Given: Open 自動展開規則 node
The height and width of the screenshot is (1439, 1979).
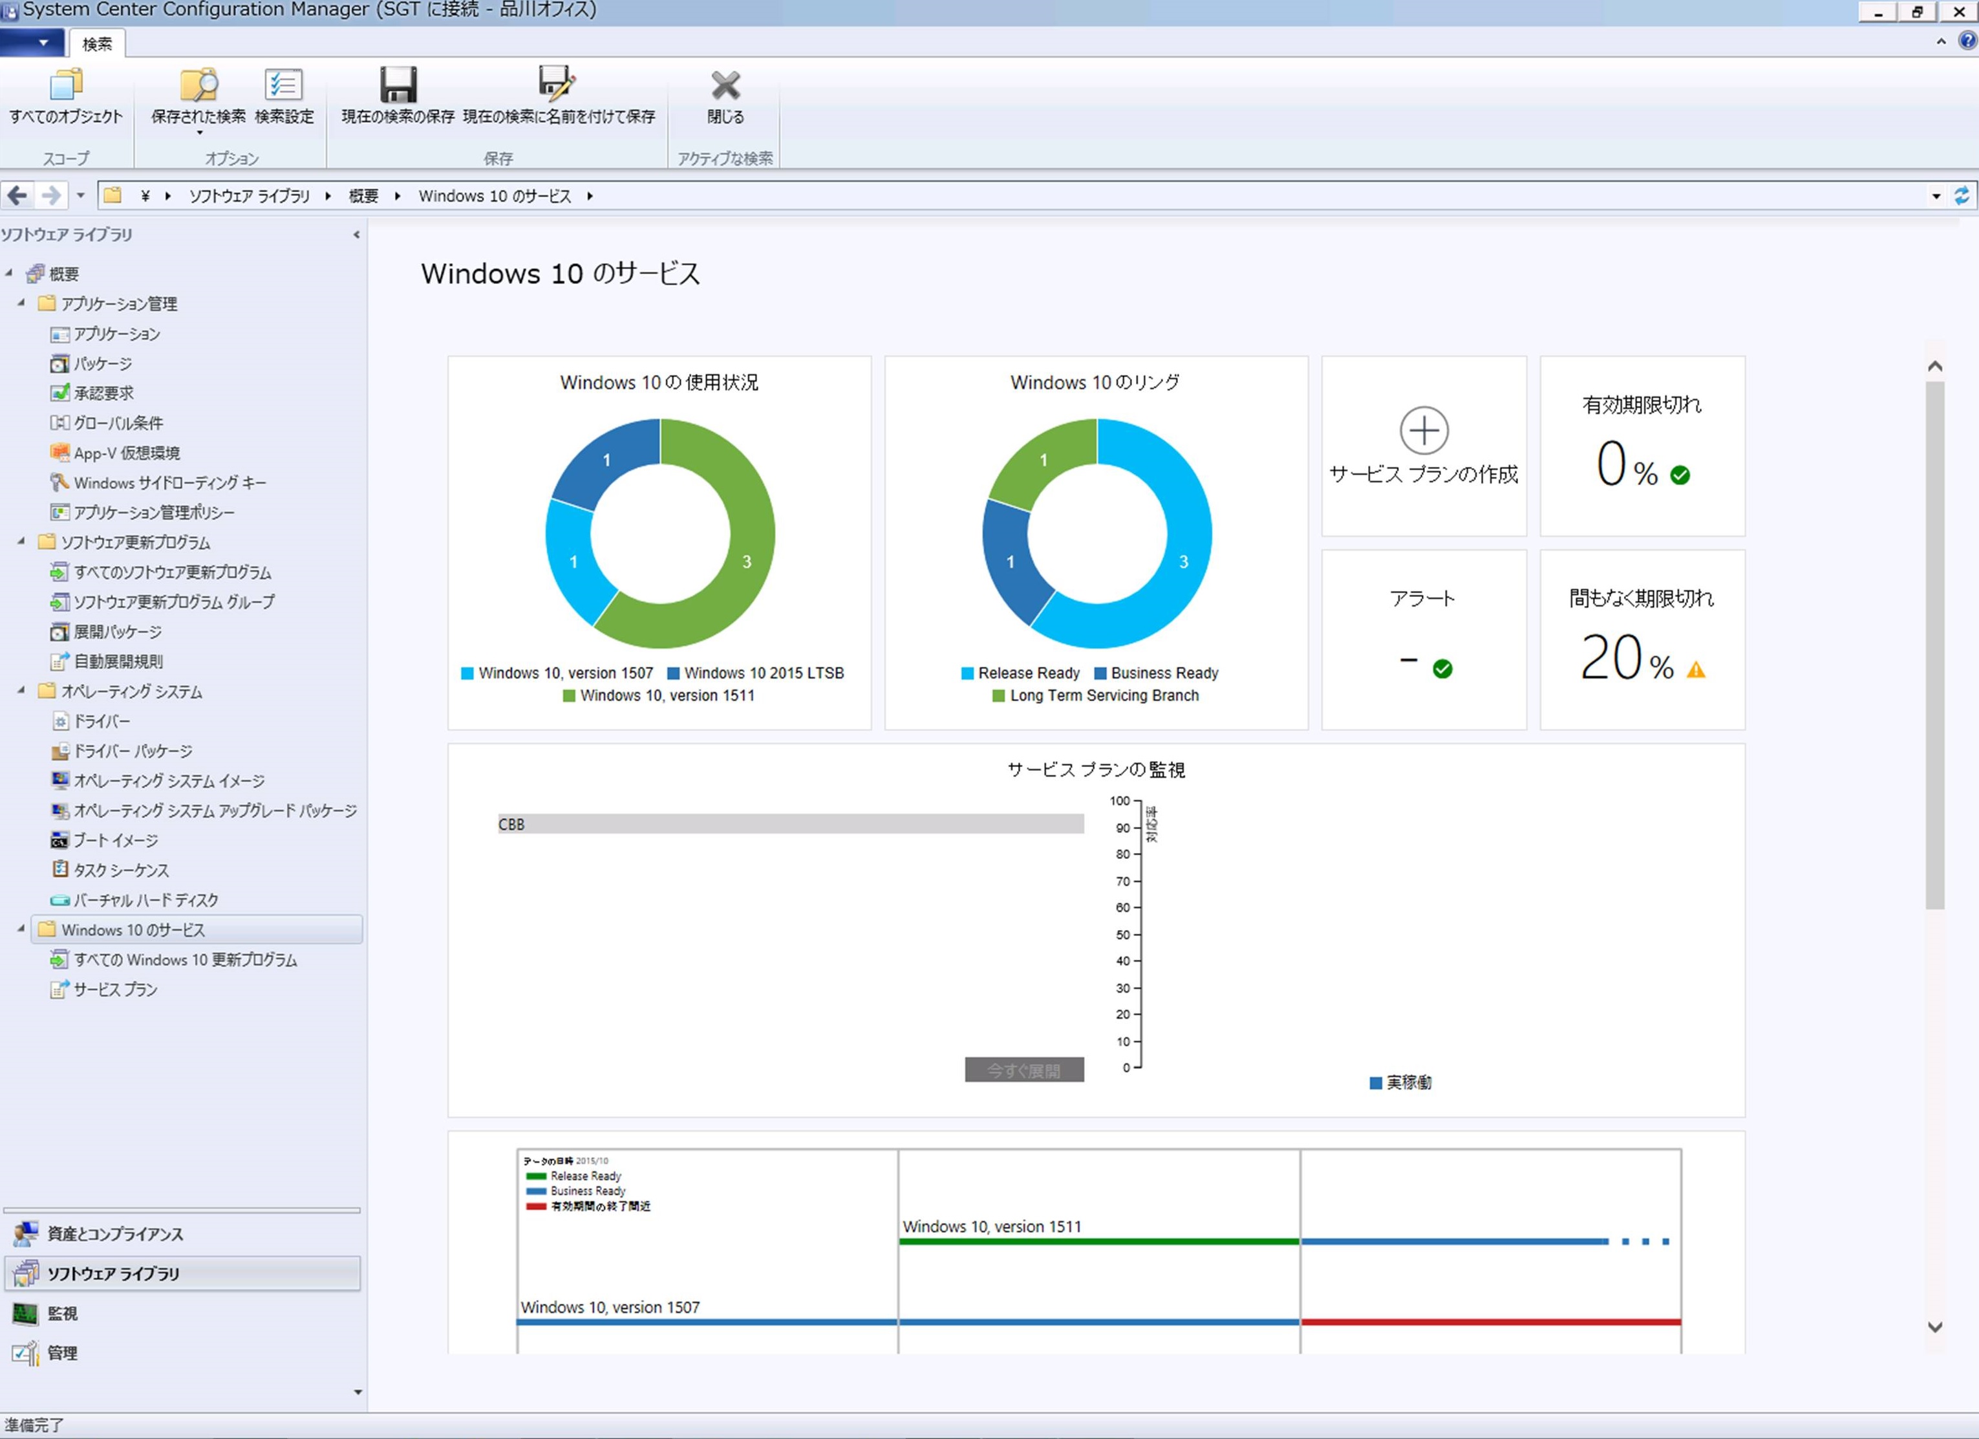Looking at the screenshot, I should 107,660.
